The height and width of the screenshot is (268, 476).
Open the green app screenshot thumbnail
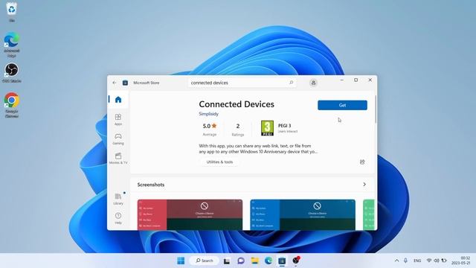369,214
